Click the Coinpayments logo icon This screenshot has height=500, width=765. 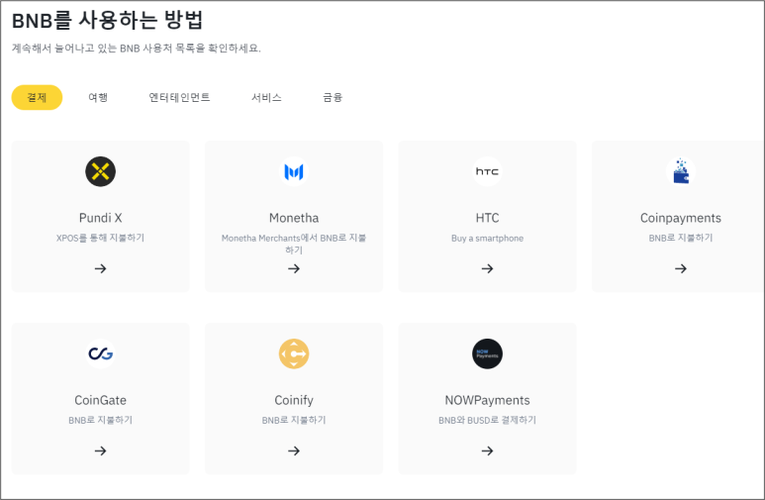coord(680,171)
